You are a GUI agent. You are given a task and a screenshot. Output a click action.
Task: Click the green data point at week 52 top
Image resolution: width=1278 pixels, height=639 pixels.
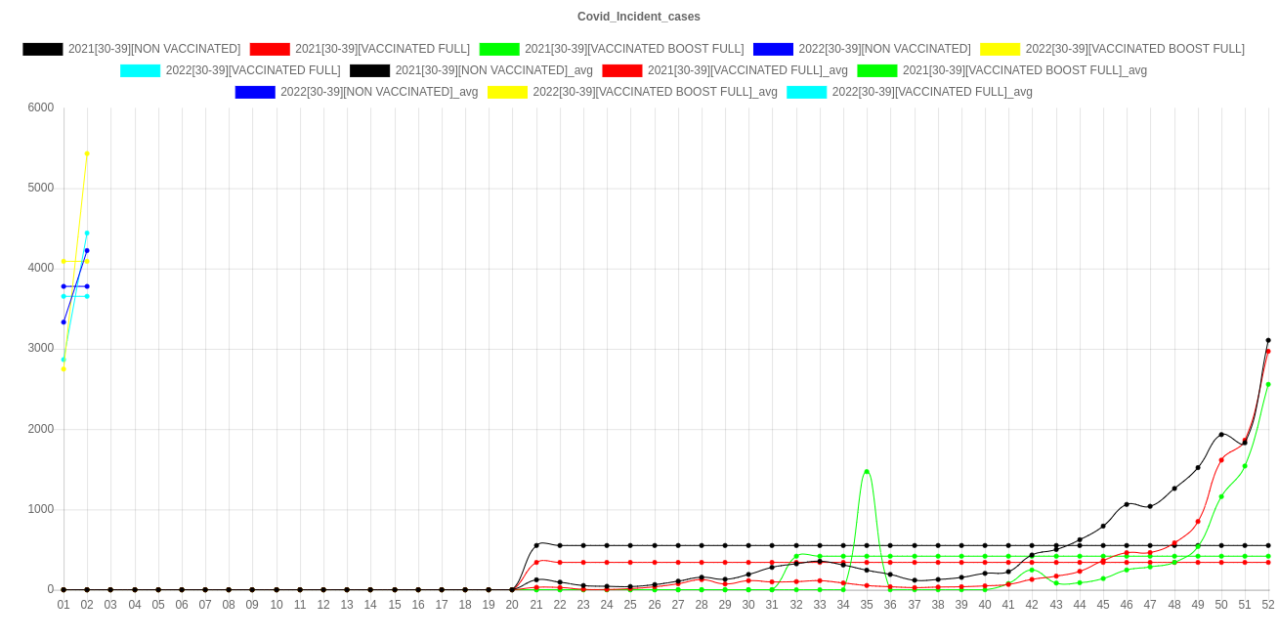(x=1268, y=384)
